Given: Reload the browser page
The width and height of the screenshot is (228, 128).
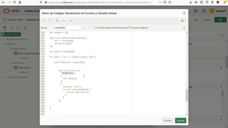Looking at the screenshot, I should coord(14,2).
